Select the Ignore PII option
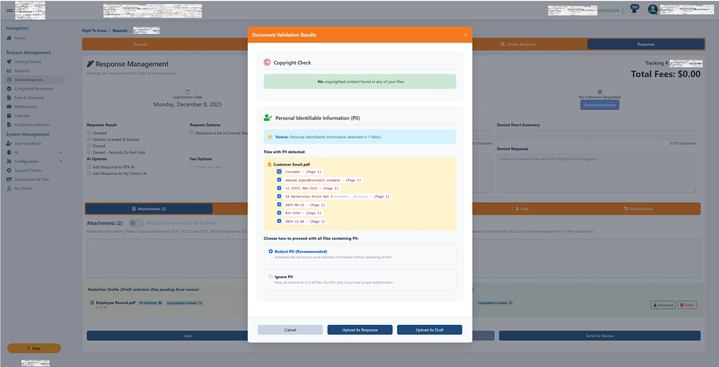This screenshot has width=719, height=367. click(x=271, y=277)
